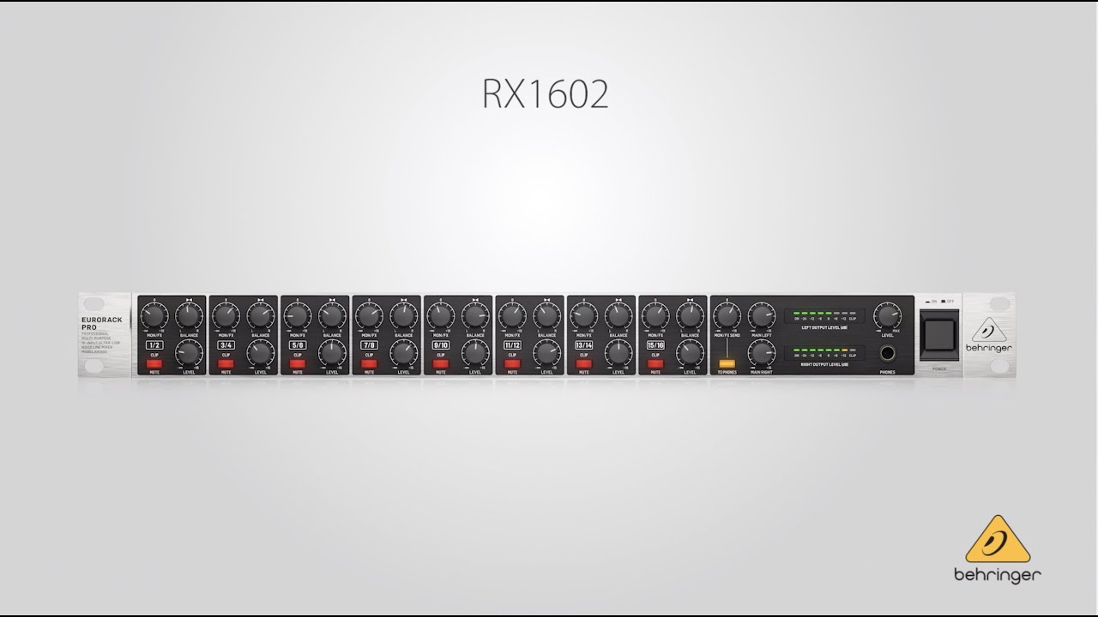Click channel 9/10 BALANCE knob
This screenshot has height=617, width=1098.
[475, 316]
